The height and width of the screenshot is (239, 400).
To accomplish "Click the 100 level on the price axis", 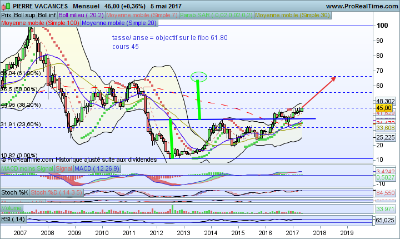I will (382, 25).
